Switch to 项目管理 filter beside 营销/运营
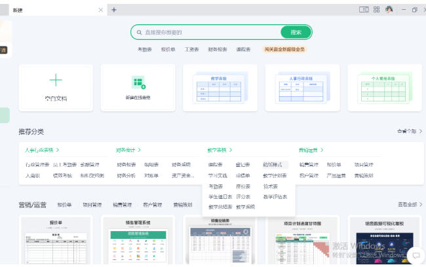 coord(92,205)
